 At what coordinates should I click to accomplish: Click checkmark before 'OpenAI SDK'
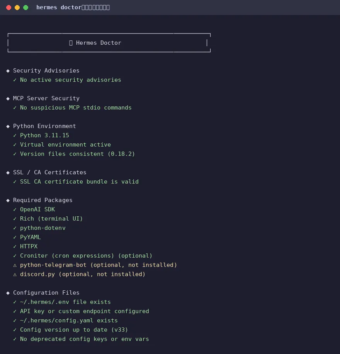pyautogui.click(x=15, y=209)
